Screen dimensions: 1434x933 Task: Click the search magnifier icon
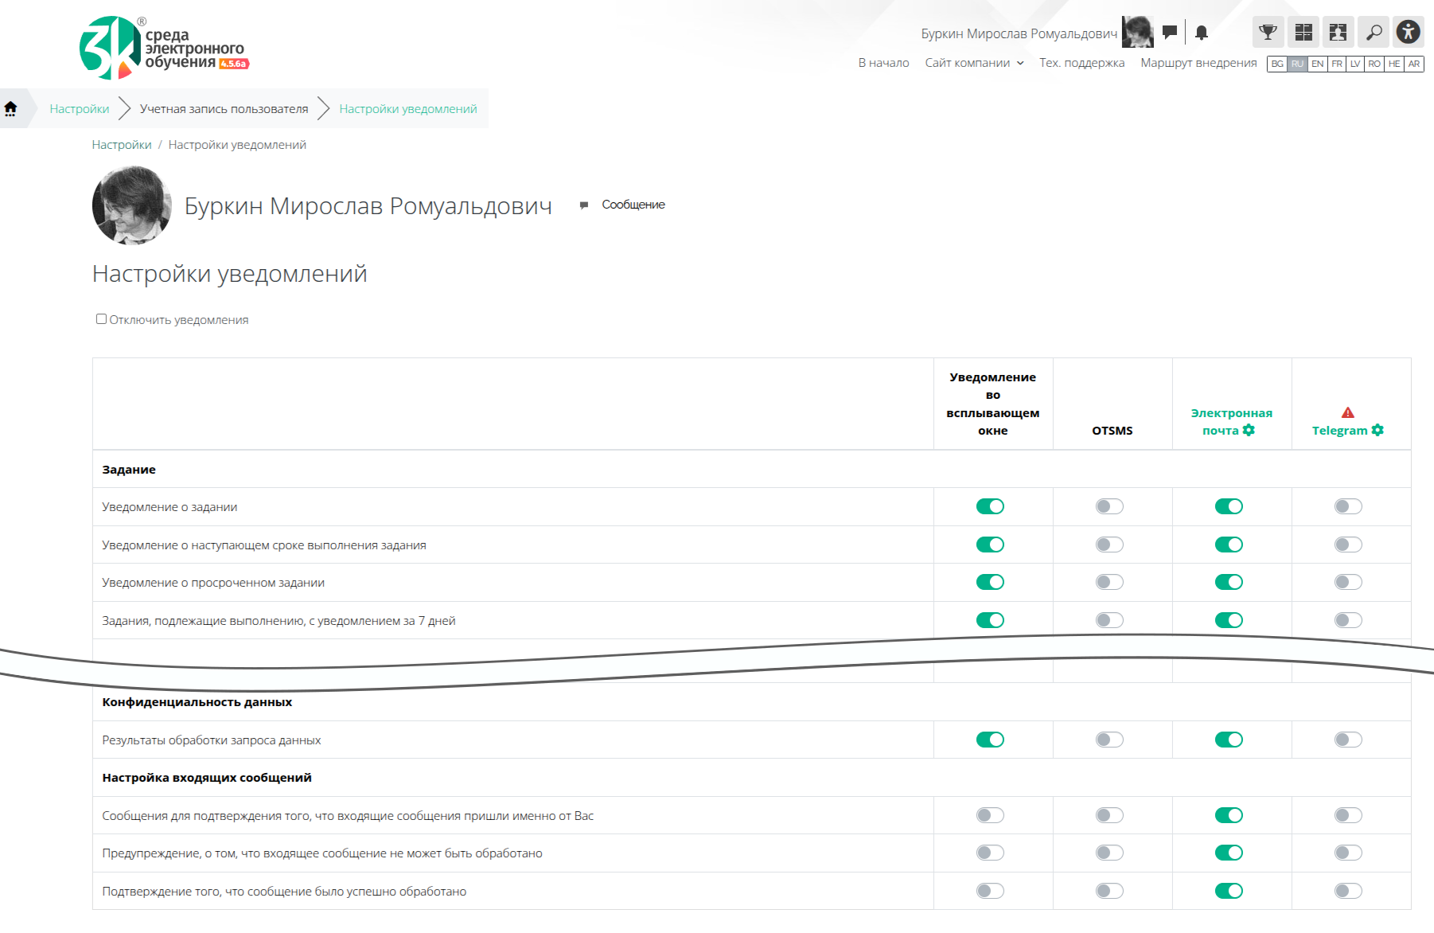click(1374, 33)
